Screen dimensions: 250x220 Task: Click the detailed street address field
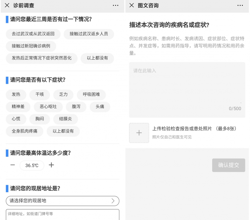tap(62, 214)
